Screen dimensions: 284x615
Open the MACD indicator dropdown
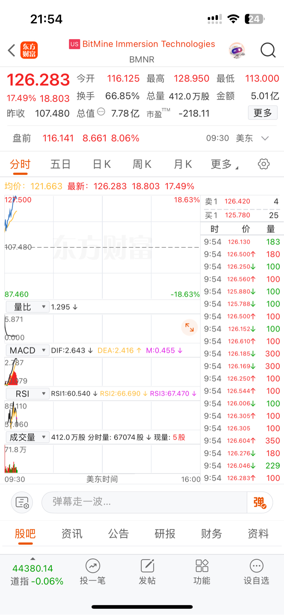point(28,350)
